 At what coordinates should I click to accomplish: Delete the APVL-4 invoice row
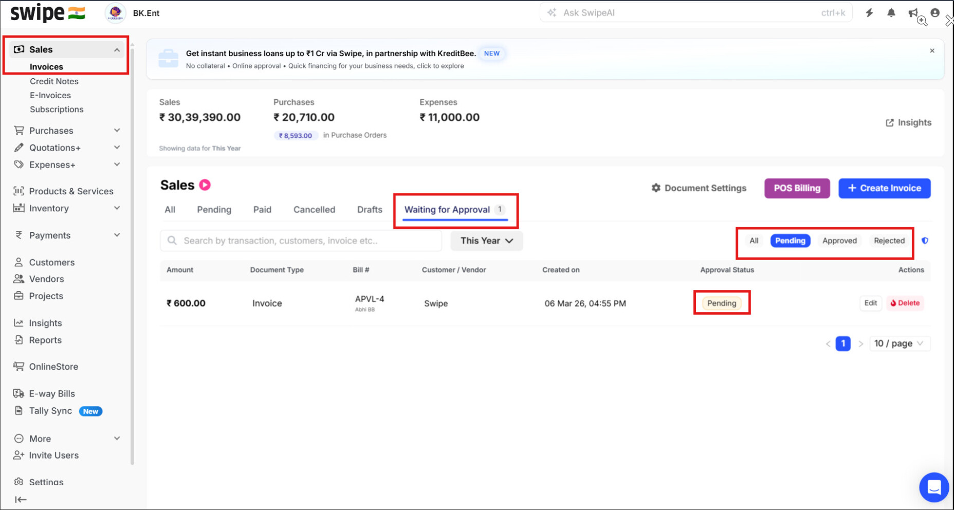click(x=905, y=303)
